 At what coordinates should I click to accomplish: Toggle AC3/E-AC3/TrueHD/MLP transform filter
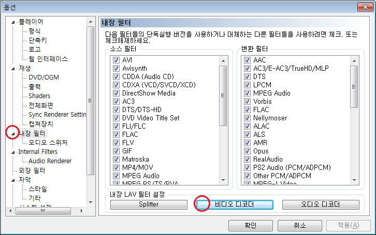tap(247, 68)
